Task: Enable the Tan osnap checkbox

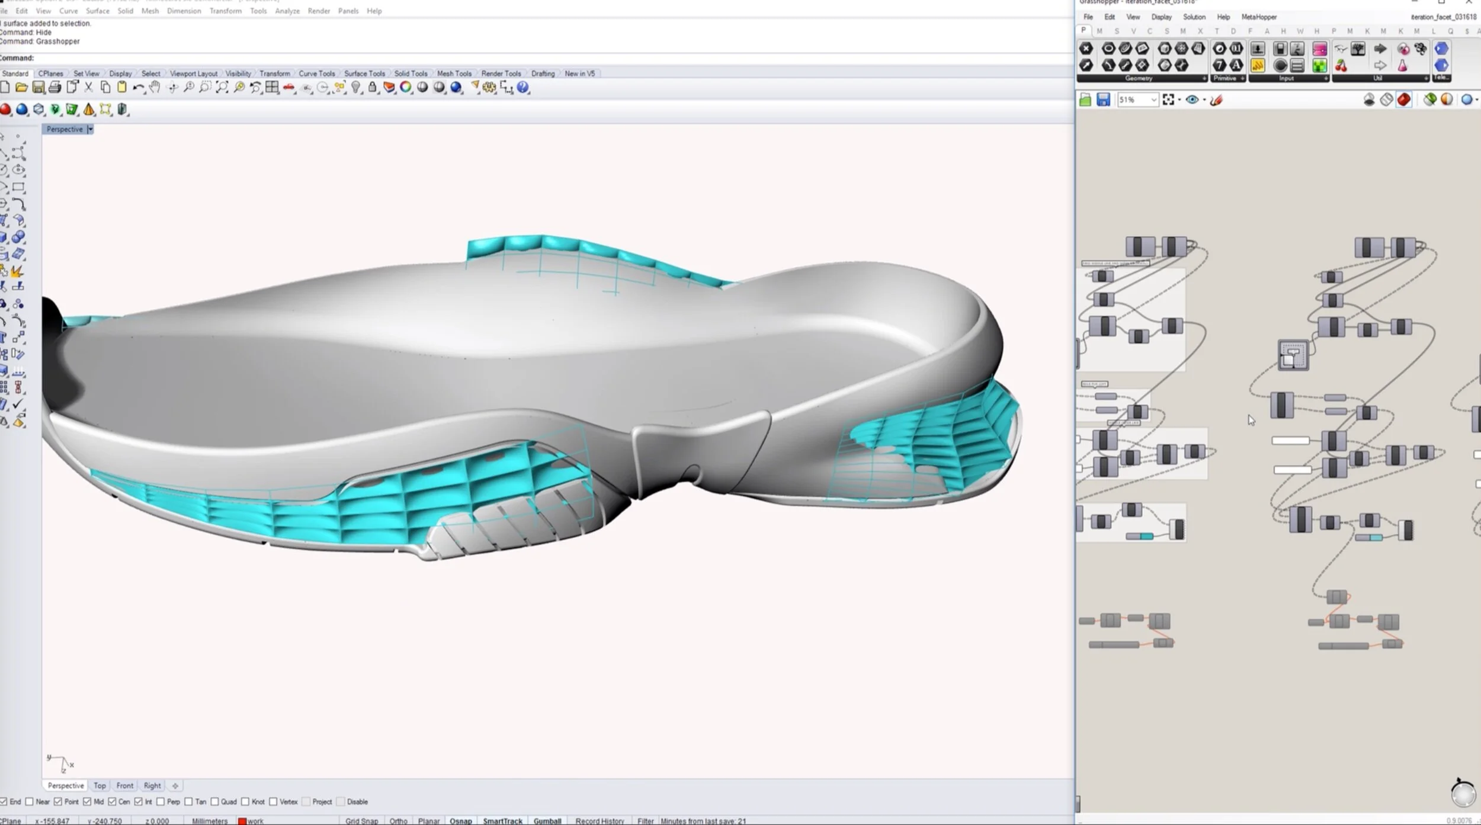Action: (188, 801)
